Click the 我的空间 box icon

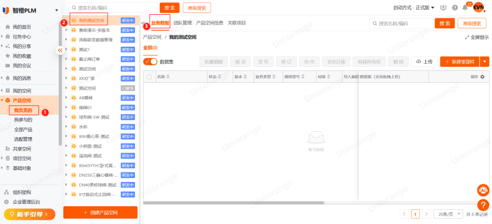[x=8, y=90]
